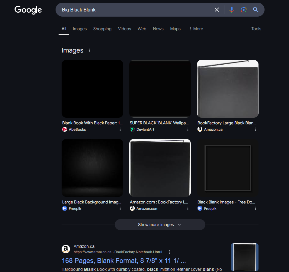
Task: Expand results with Show more images
Action: pos(160,225)
